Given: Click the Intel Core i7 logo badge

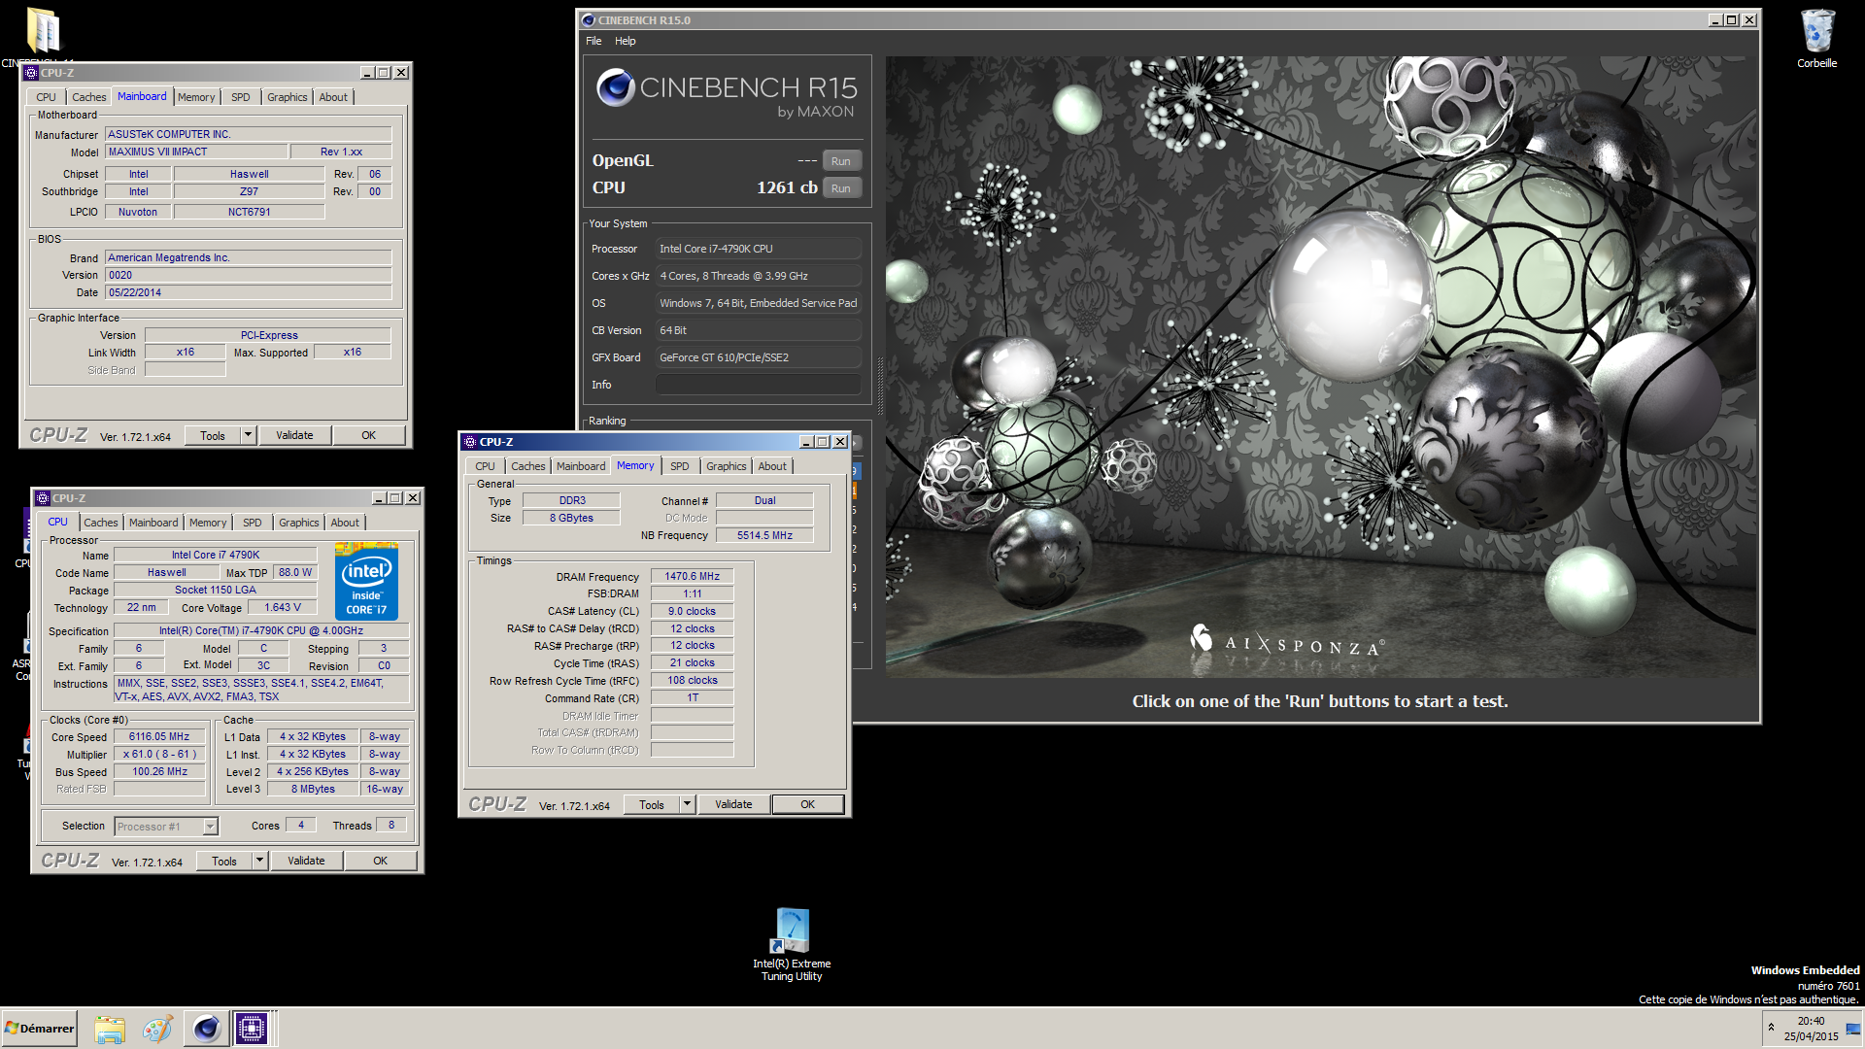Looking at the screenshot, I should [366, 581].
